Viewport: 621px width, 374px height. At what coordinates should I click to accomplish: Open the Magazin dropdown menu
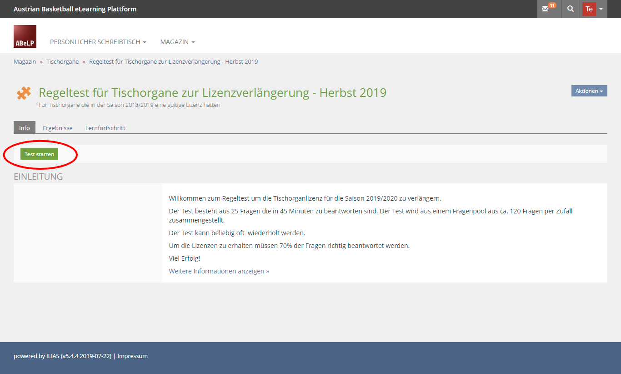pos(177,42)
